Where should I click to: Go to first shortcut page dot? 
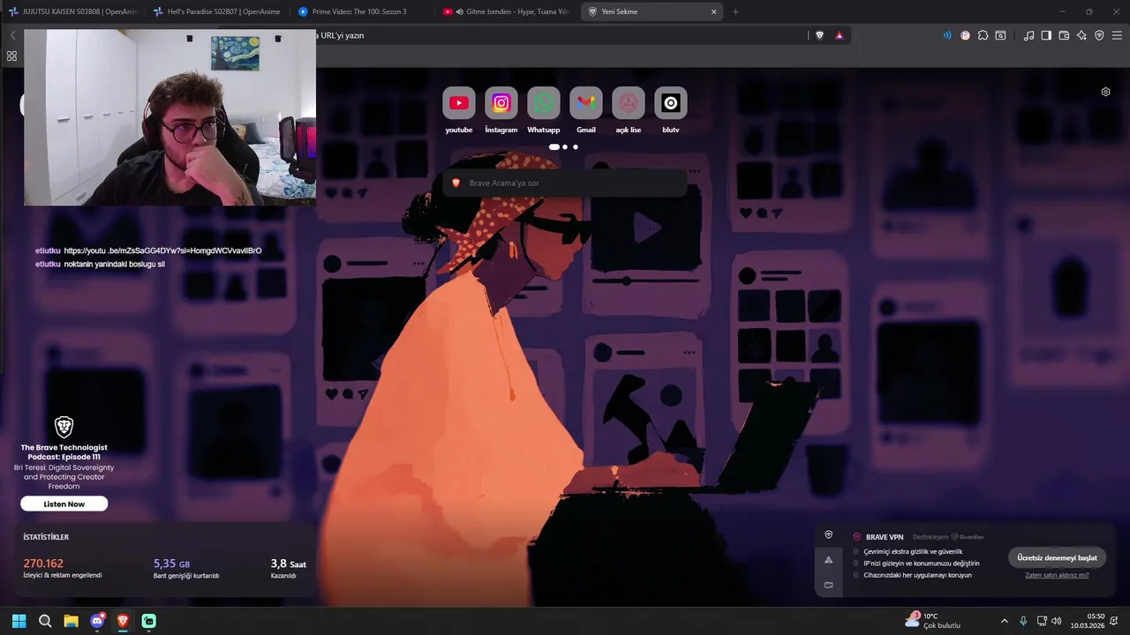point(554,147)
